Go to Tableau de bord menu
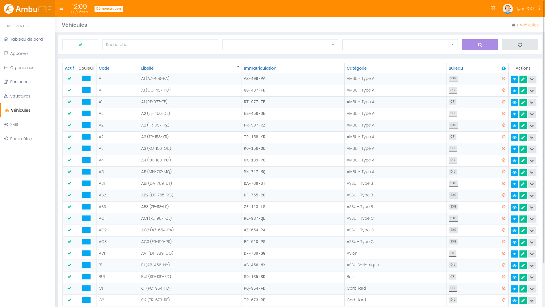545x307 pixels. pos(26,39)
